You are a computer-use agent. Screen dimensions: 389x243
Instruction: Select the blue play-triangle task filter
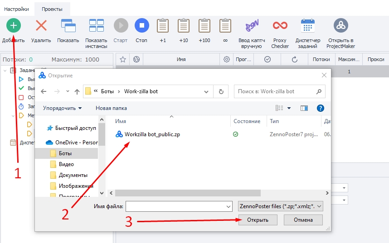[x=21, y=79]
